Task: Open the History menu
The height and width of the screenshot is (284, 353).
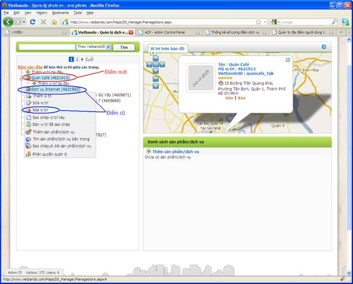Action: [42, 13]
